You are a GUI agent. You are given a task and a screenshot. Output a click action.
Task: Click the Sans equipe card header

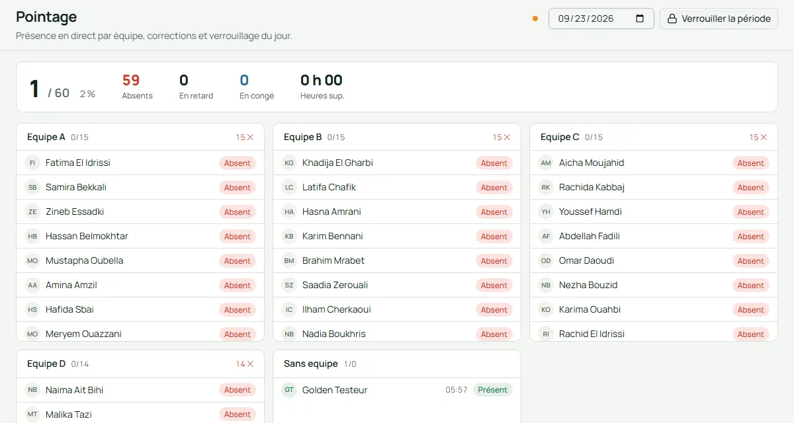click(397, 364)
